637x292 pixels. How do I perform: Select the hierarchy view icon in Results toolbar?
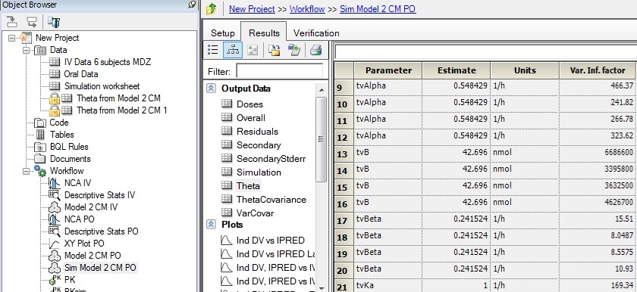tap(232, 50)
